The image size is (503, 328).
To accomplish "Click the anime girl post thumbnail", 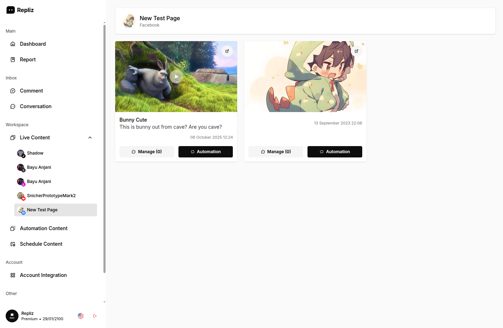I will pos(305,77).
